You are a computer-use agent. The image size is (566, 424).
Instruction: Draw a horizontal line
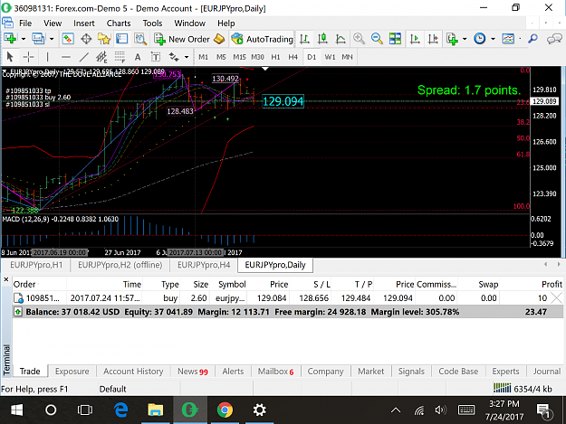tap(65, 57)
